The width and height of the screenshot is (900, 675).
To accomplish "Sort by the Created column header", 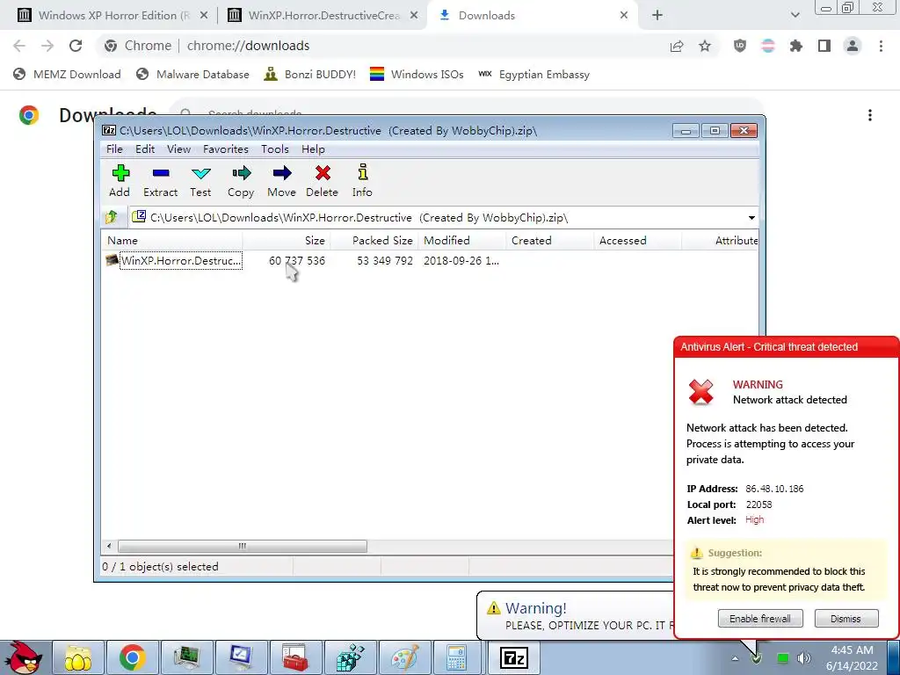I will coord(550,241).
